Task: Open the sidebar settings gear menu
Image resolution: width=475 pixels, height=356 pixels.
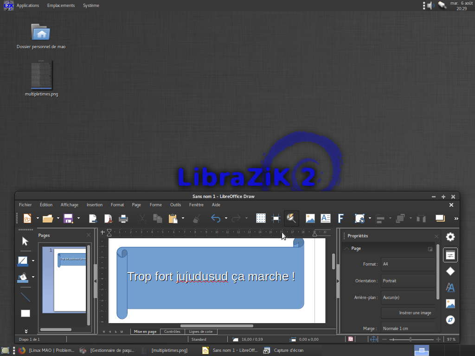Action: coord(450,237)
